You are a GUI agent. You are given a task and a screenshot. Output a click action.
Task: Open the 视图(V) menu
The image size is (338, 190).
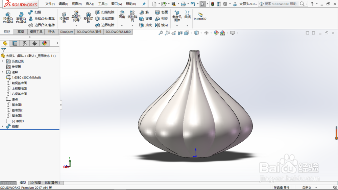tap(76, 4)
